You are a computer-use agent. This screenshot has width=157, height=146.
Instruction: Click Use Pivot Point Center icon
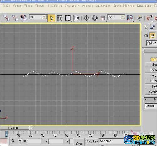pos(130,18)
